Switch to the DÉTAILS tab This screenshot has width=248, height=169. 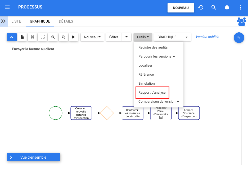pyautogui.click(x=66, y=21)
